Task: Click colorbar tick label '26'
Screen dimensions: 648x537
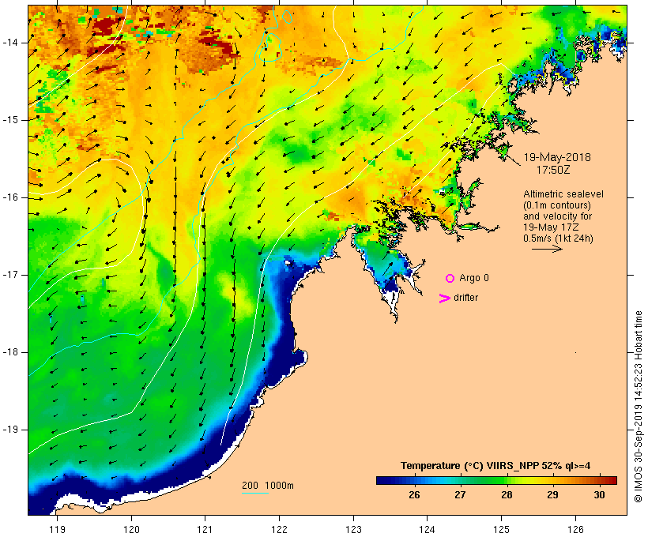Action: click(414, 495)
